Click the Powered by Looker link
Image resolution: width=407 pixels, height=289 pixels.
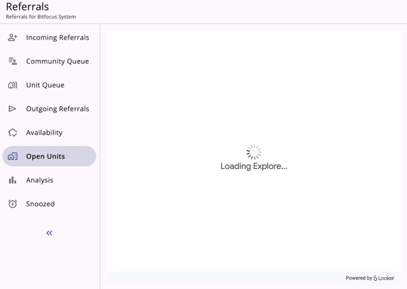pos(370,278)
